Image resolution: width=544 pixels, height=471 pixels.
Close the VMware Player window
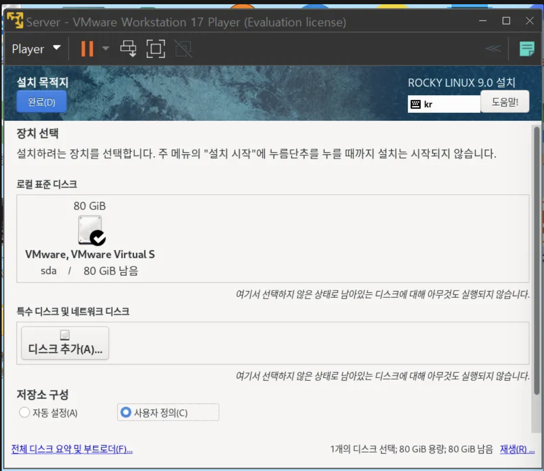(x=530, y=20)
